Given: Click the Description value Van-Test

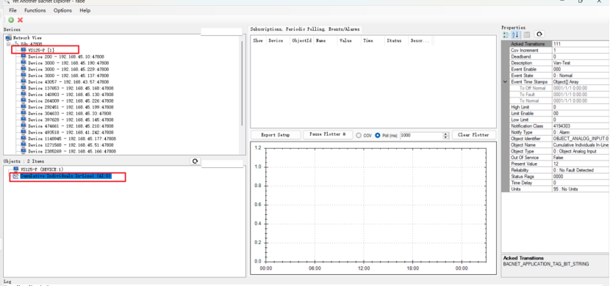Looking at the screenshot, I should tap(581, 63).
